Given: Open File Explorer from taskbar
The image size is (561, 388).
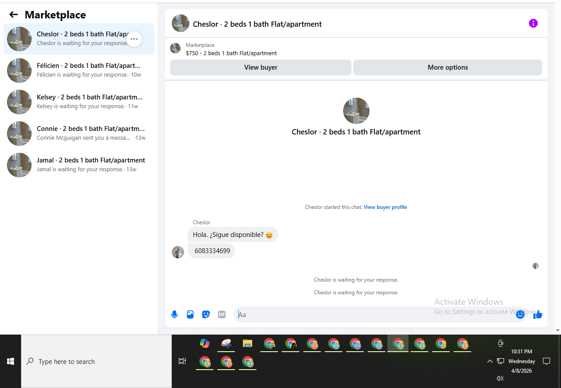Looking at the screenshot, I should pyautogui.click(x=248, y=343).
